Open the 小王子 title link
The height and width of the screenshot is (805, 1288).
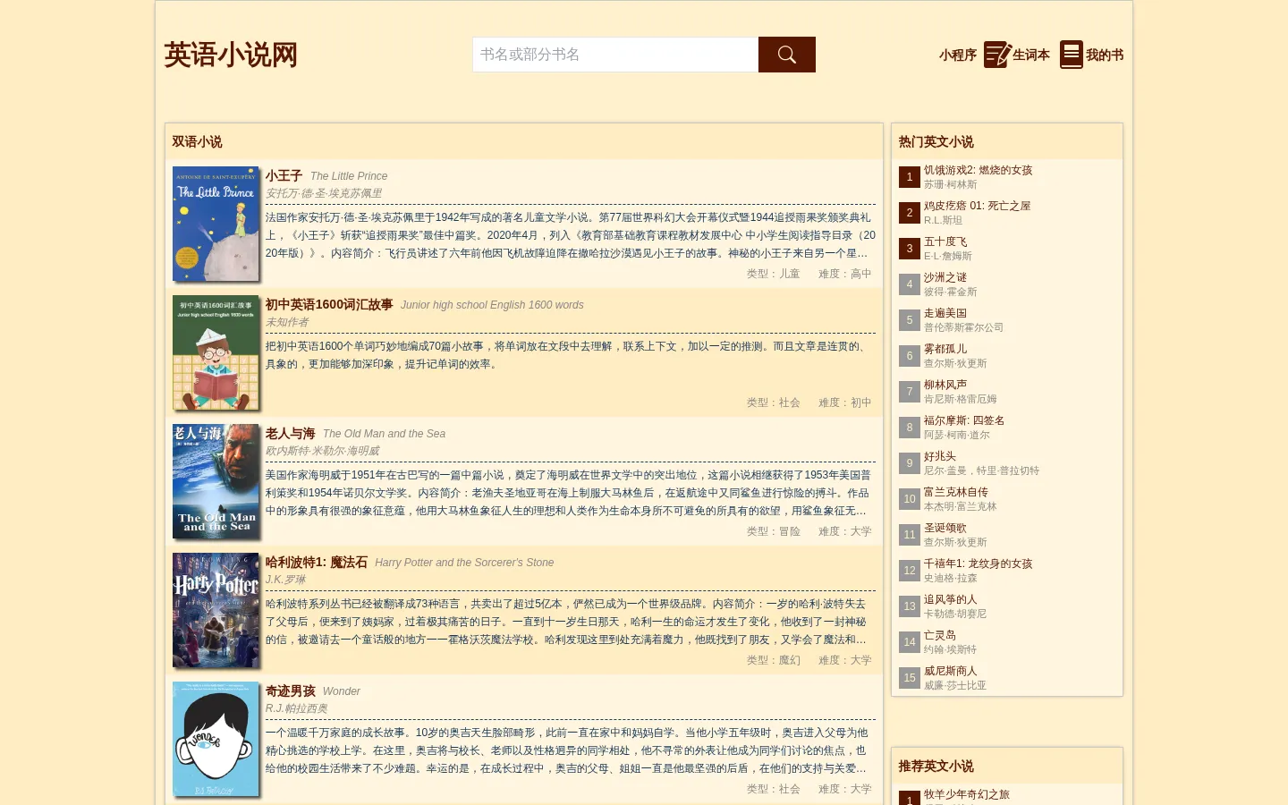coord(284,176)
